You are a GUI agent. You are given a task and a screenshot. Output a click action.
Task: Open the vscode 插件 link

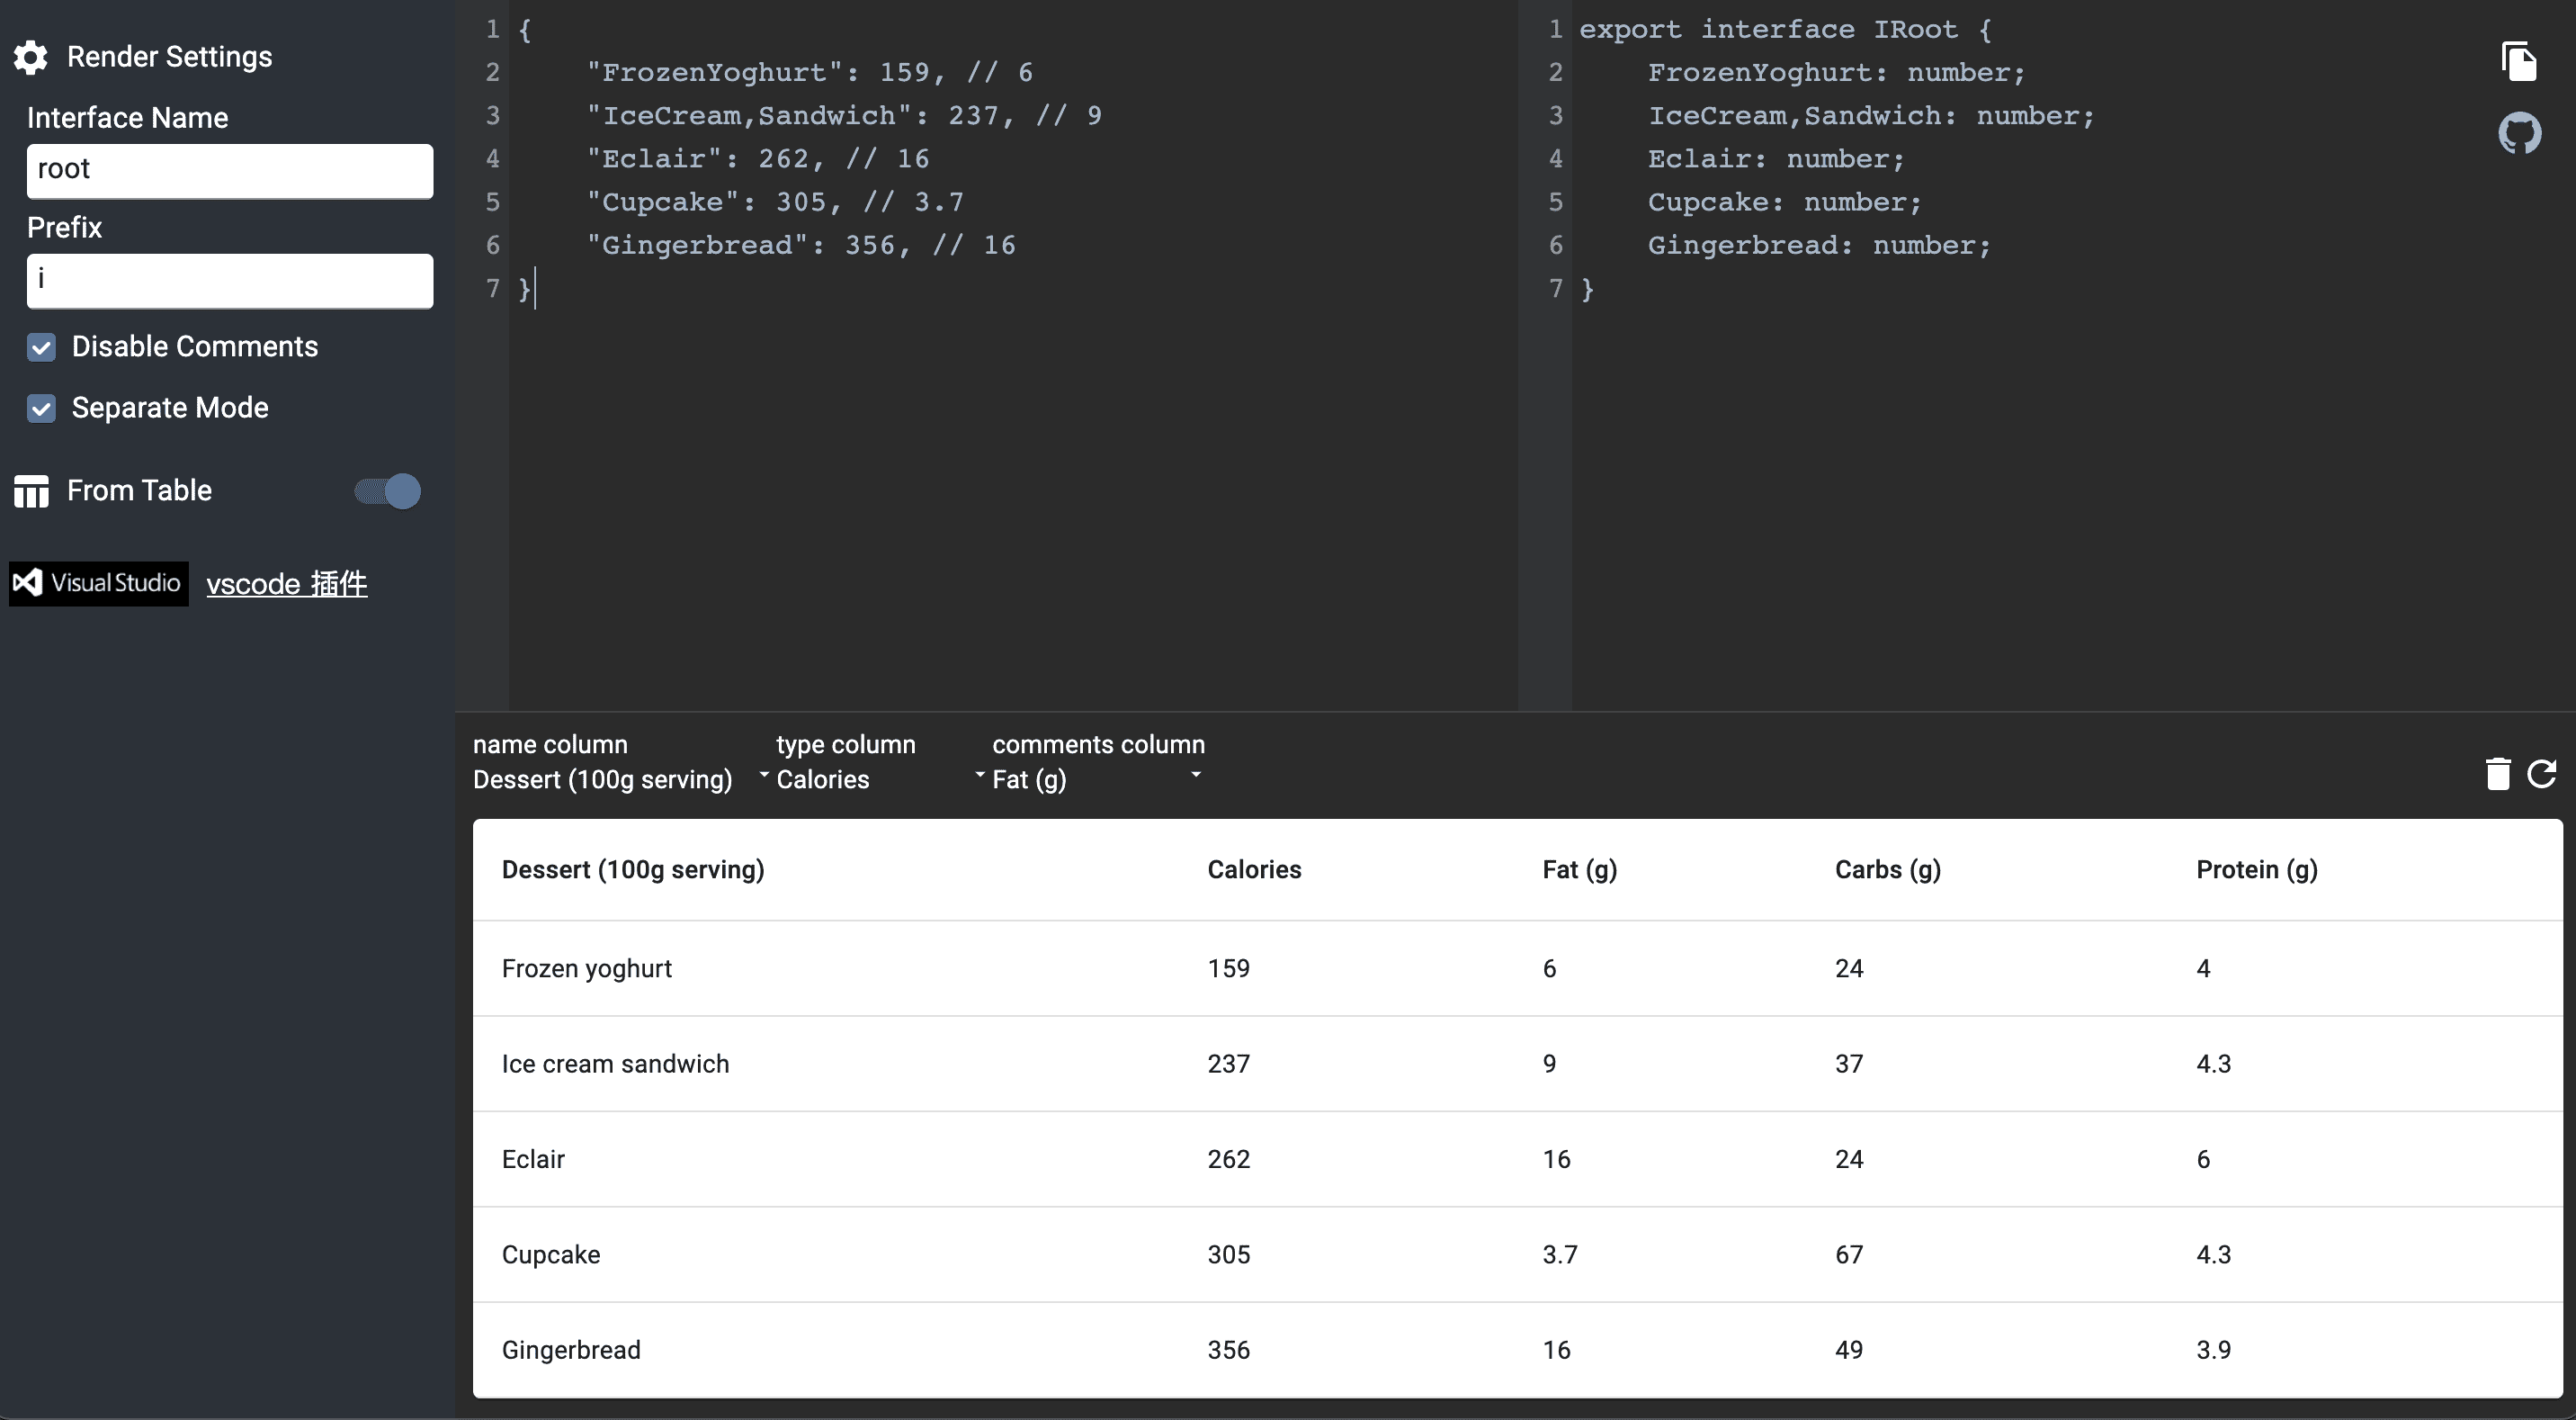tap(287, 583)
